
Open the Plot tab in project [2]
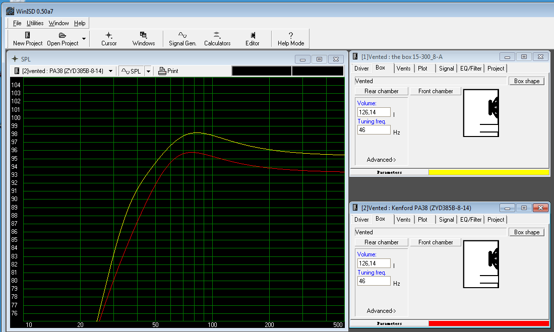pos(422,220)
